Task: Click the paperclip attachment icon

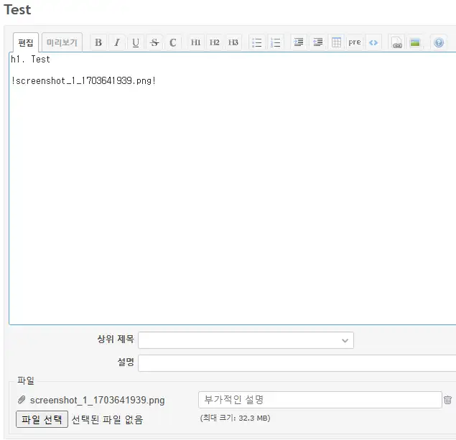Action: (22, 400)
